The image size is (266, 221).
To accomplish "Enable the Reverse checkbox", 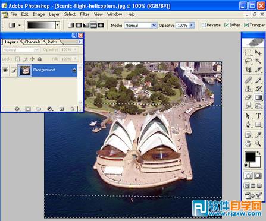I will point(204,25).
